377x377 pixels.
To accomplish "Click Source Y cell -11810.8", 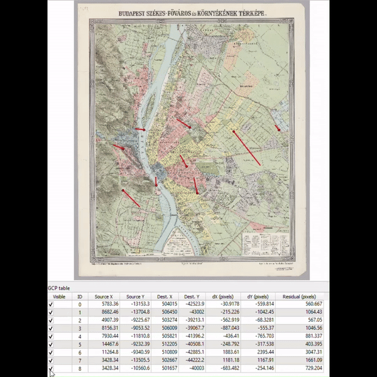I will click(x=140, y=336).
